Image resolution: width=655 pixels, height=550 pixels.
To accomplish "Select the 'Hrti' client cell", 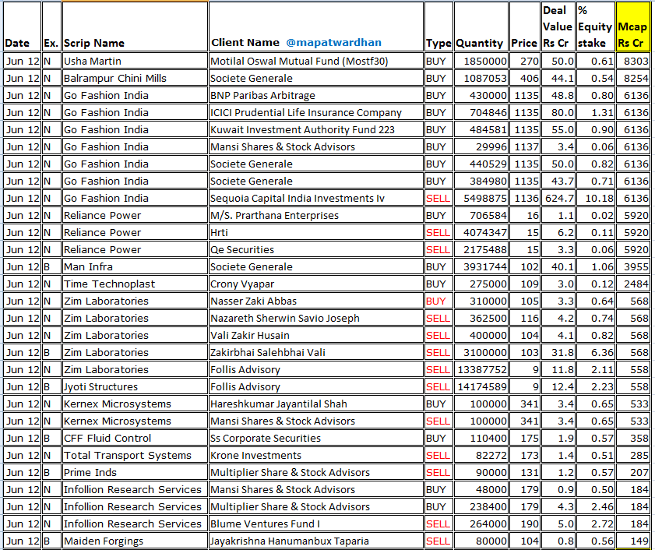I will (x=316, y=232).
